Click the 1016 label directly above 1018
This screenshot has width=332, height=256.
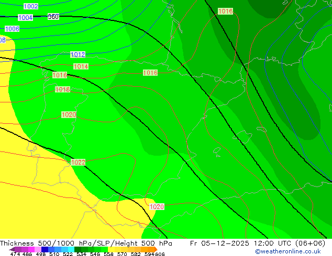60,75
